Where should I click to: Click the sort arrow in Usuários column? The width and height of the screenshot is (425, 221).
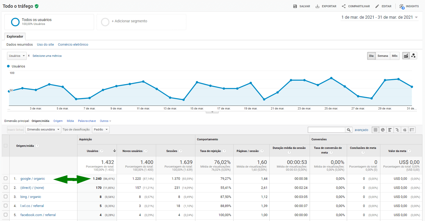(x=114, y=151)
